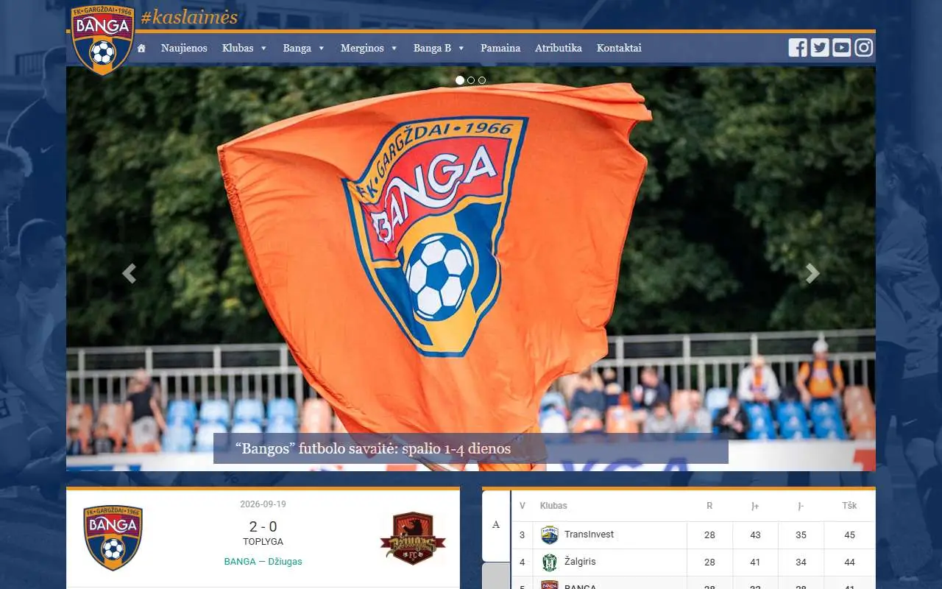
Task: Open the "Bangos" futbolo savaitė headline
Action: (373, 448)
